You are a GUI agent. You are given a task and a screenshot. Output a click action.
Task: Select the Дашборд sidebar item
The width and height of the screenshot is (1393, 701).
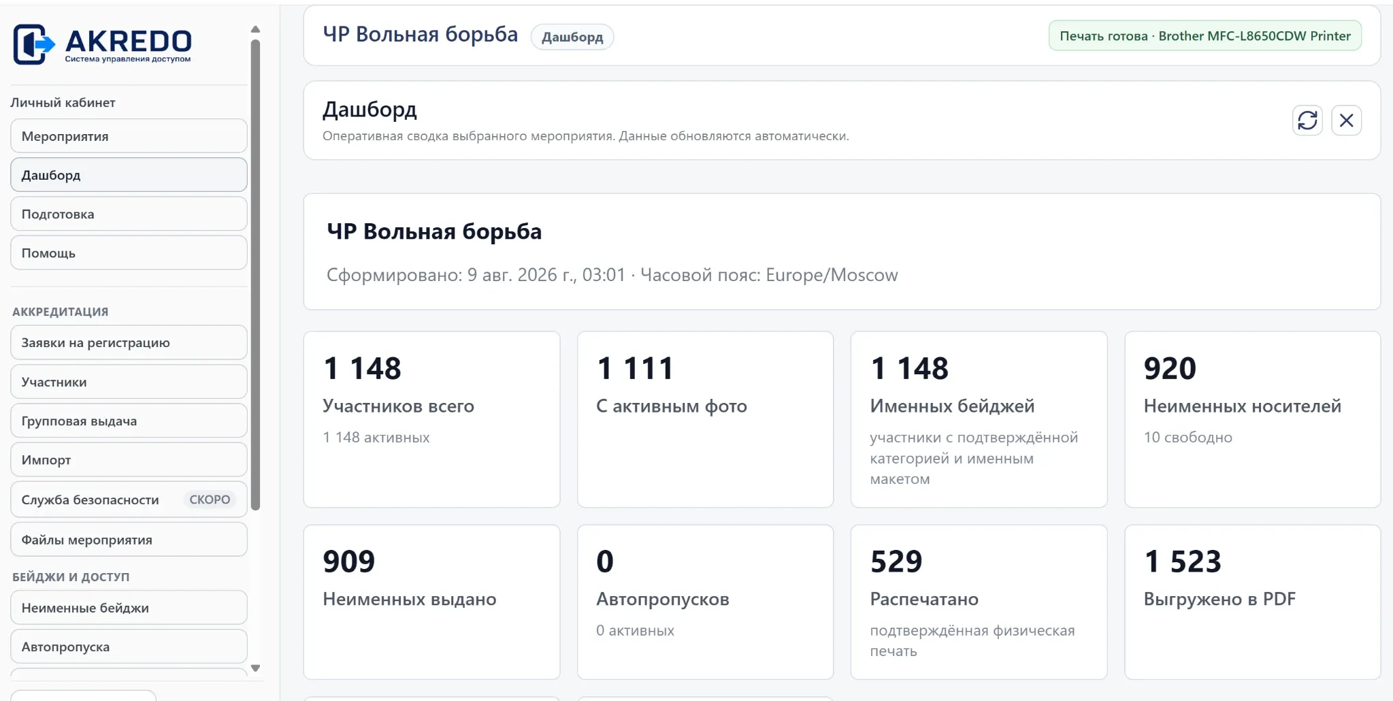(129, 175)
